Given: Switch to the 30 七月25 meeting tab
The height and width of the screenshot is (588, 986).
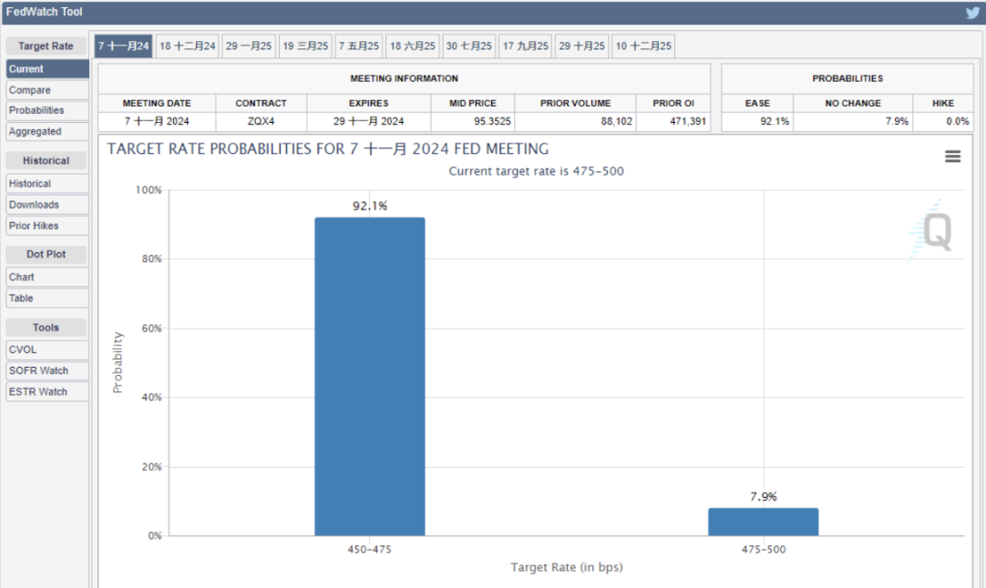Looking at the screenshot, I should (469, 46).
